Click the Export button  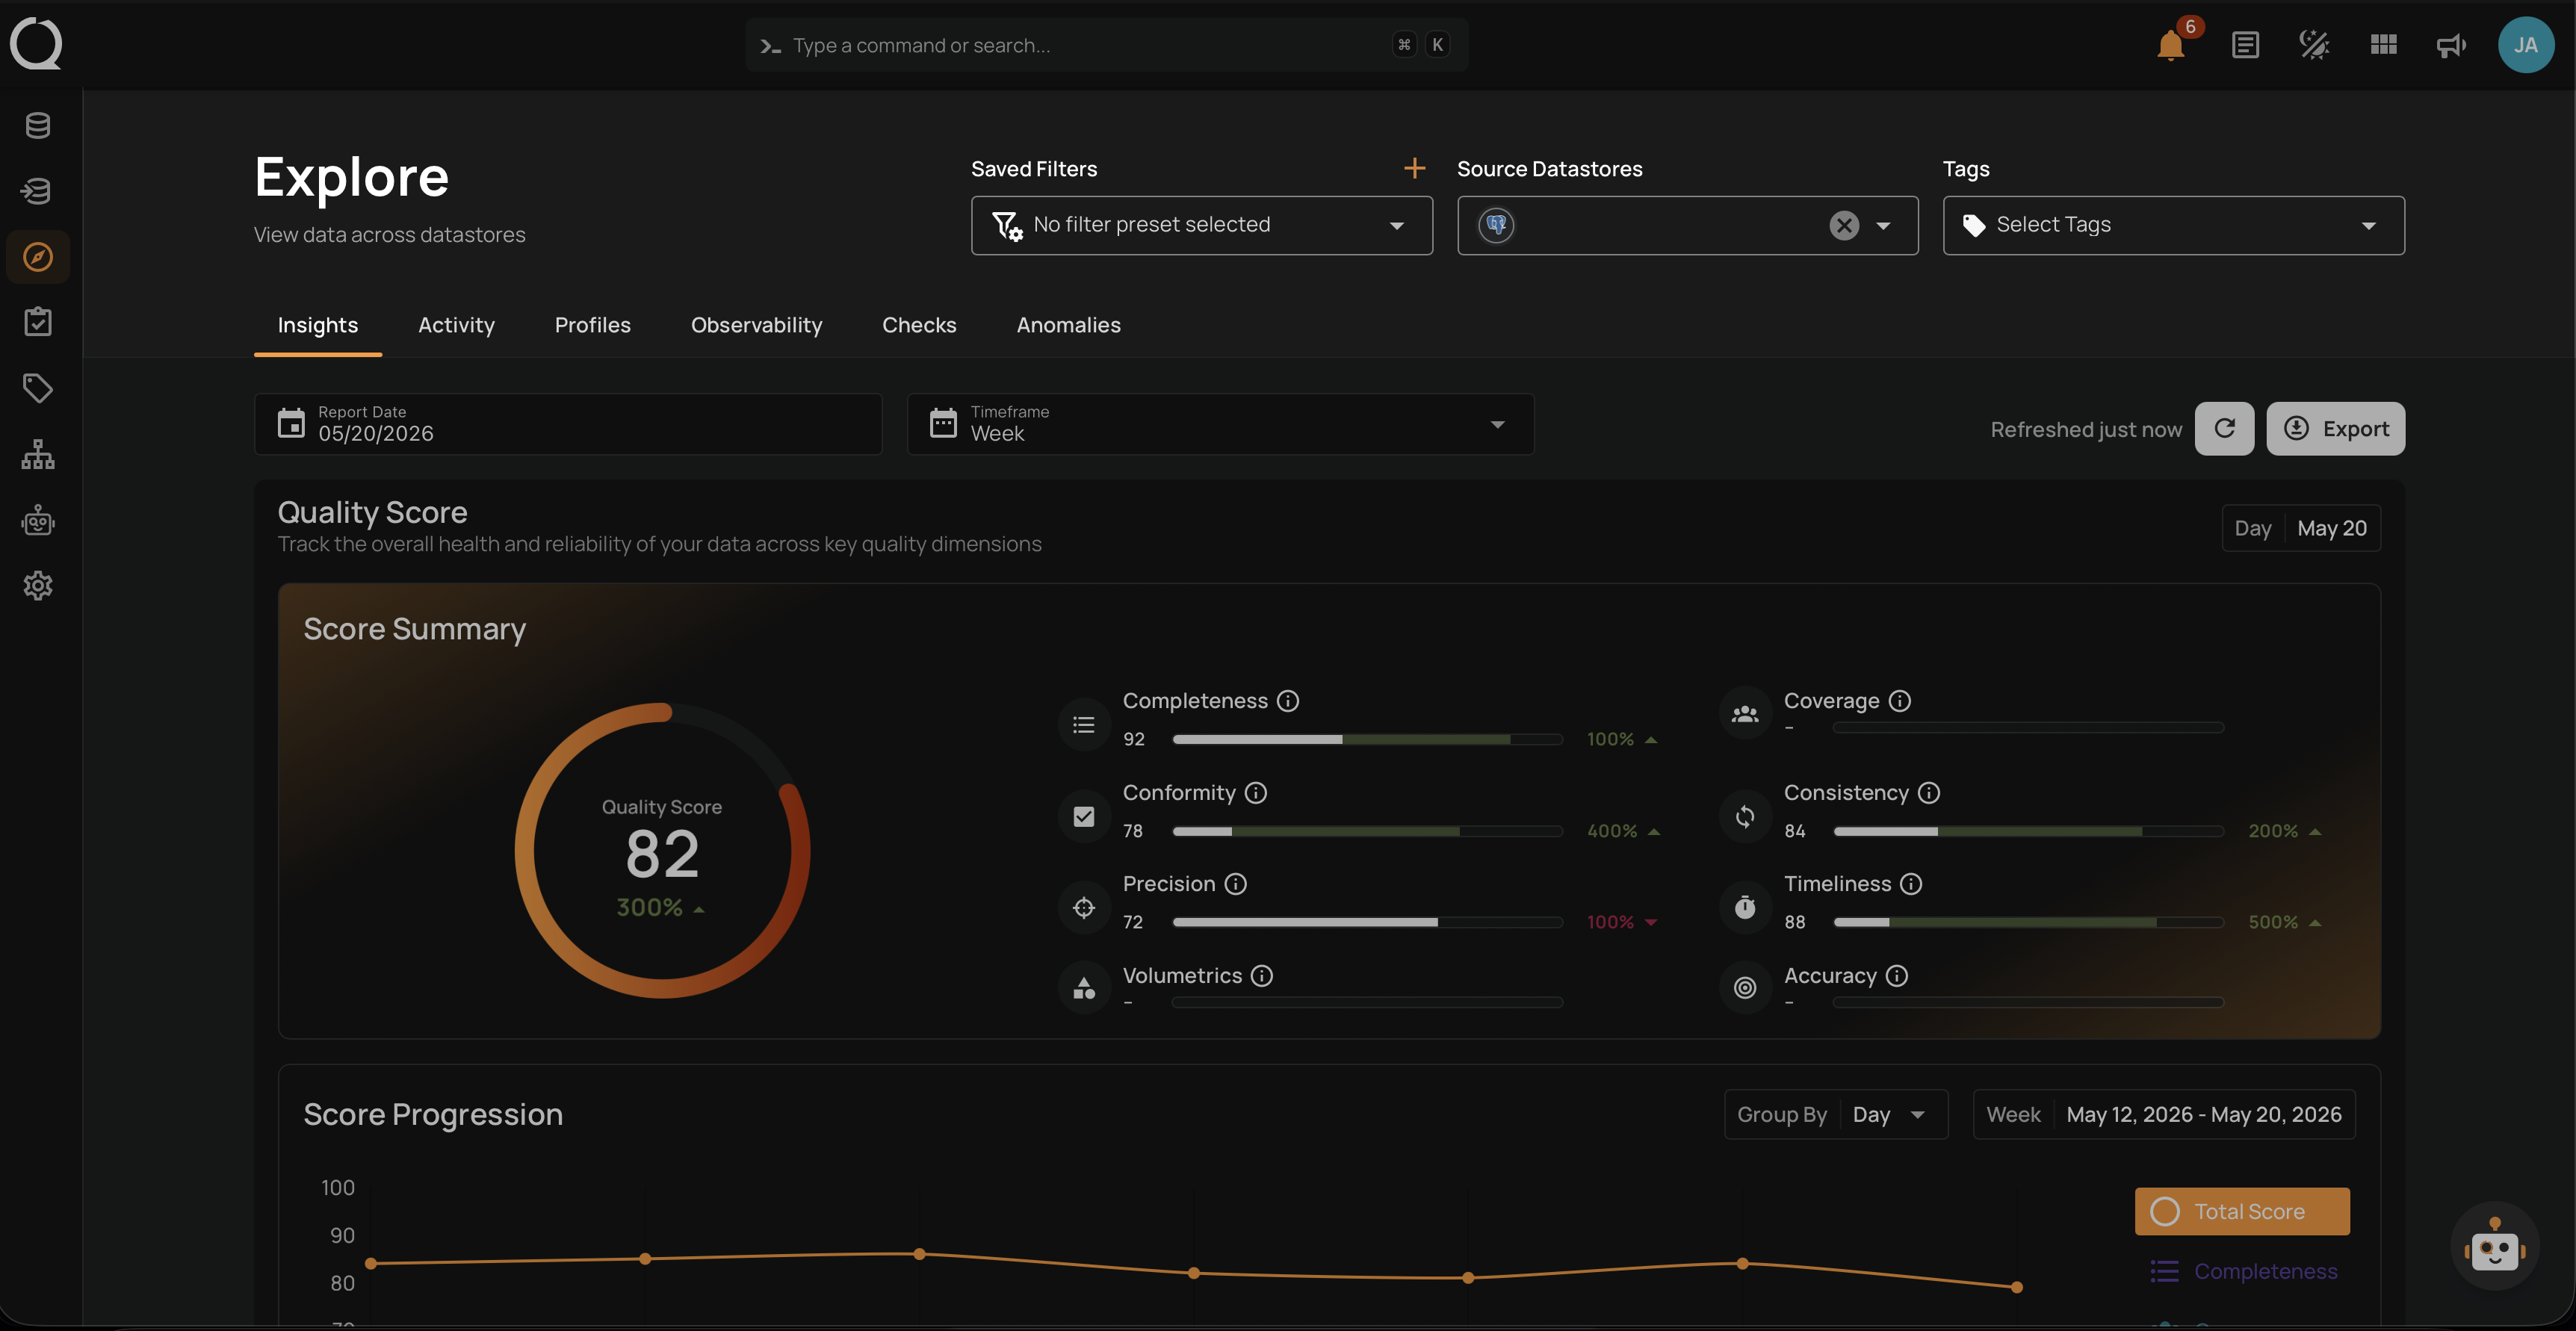click(x=2335, y=429)
